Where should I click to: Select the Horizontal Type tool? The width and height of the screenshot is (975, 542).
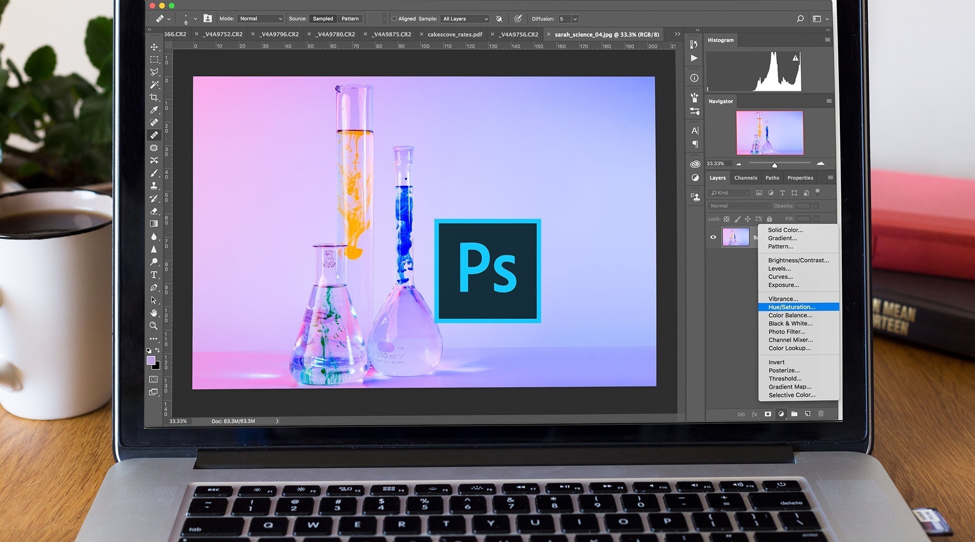point(154,275)
